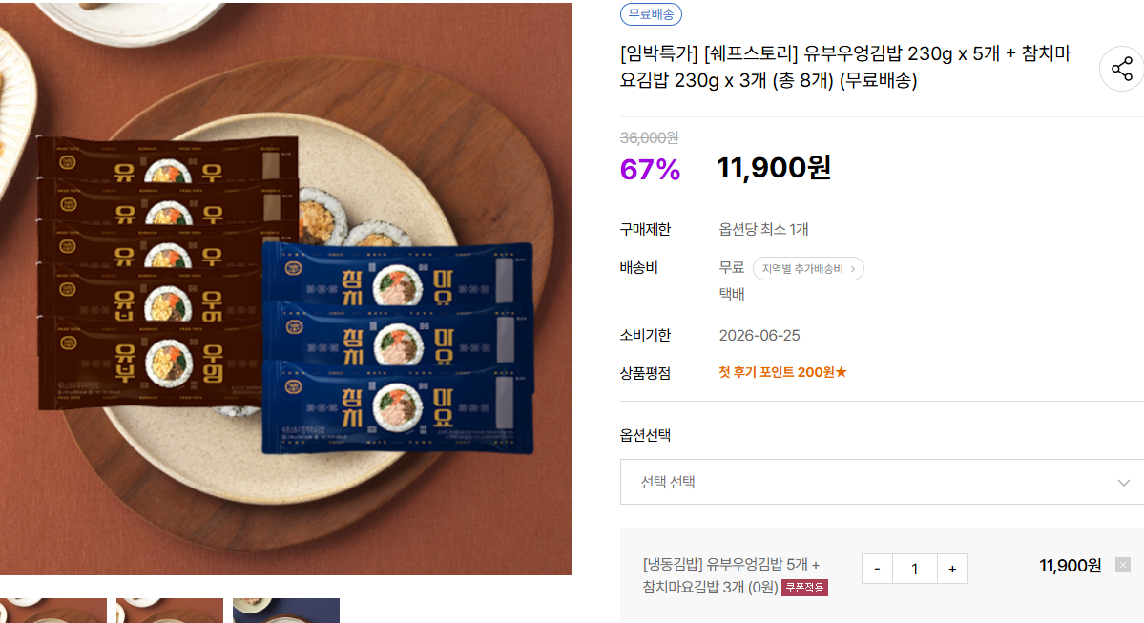Click the selected option name 유부우엉김밥 5개 + 참치마요김밥 3개

click(731, 574)
